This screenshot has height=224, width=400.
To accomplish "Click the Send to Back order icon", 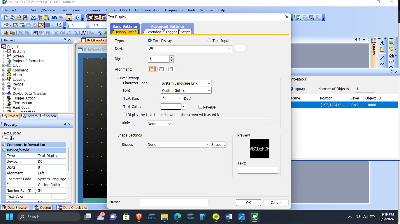I will [12, 33].
